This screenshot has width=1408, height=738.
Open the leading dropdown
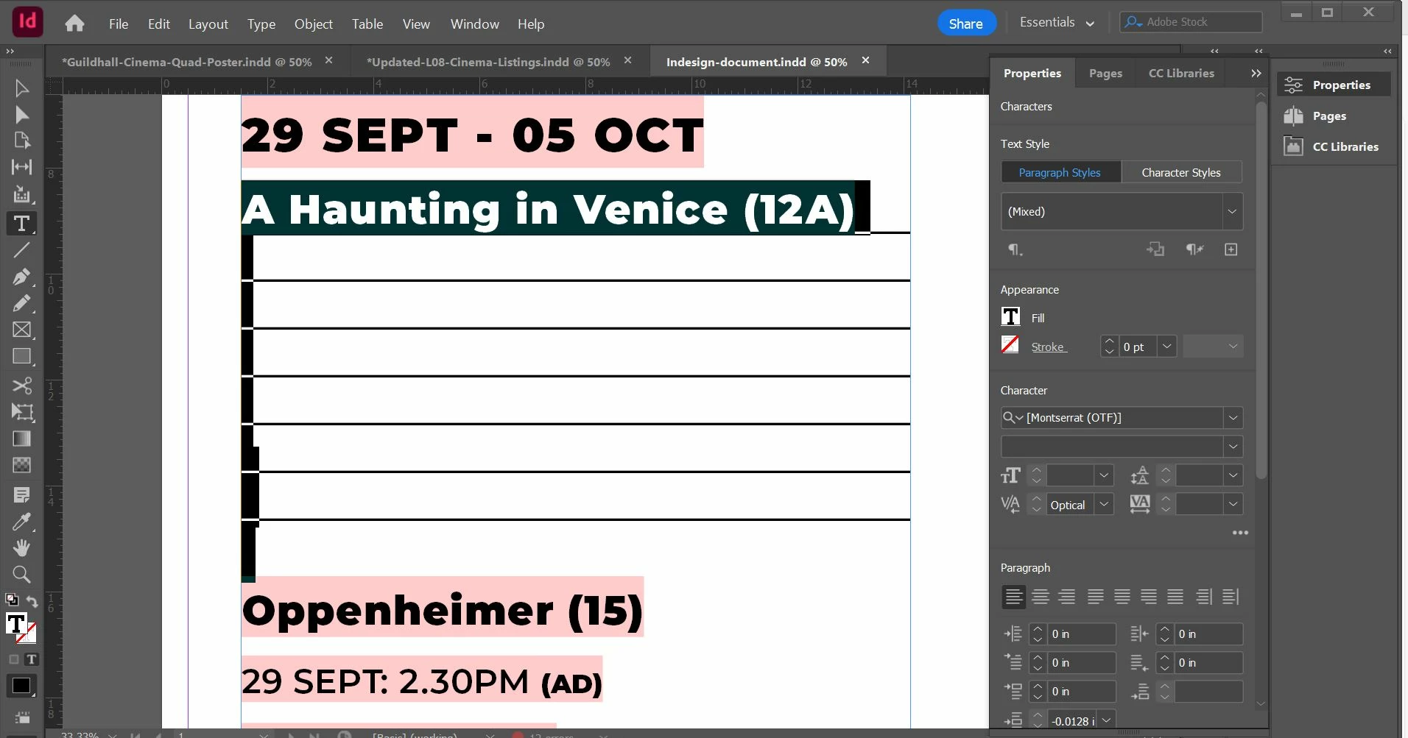(1233, 475)
